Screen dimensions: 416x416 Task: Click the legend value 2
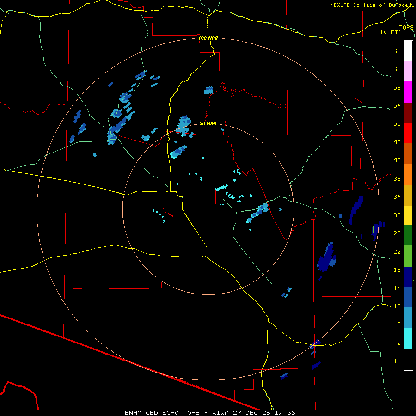pyautogui.click(x=399, y=343)
